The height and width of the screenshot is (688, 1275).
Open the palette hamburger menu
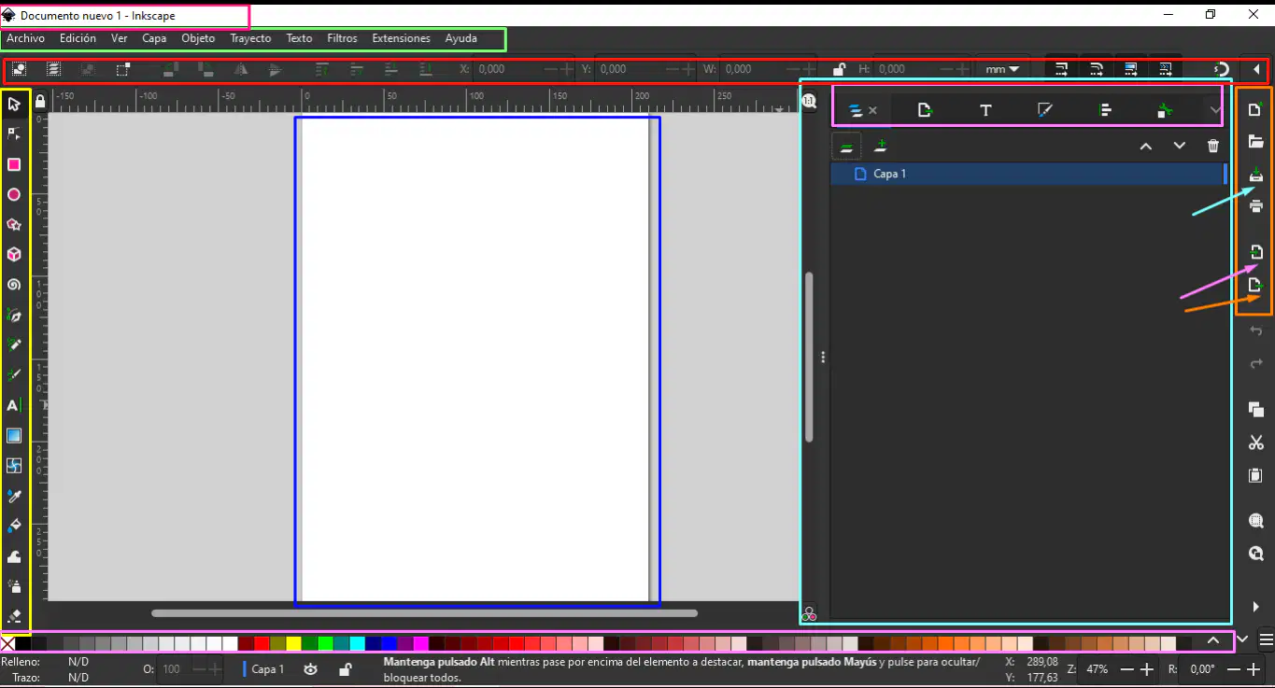click(1267, 640)
